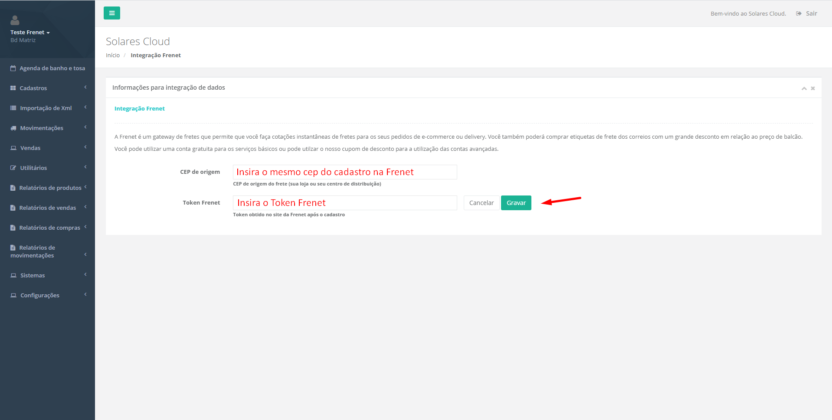Click the grid icon beside Cadastros
The image size is (832, 420).
pyautogui.click(x=13, y=88)
